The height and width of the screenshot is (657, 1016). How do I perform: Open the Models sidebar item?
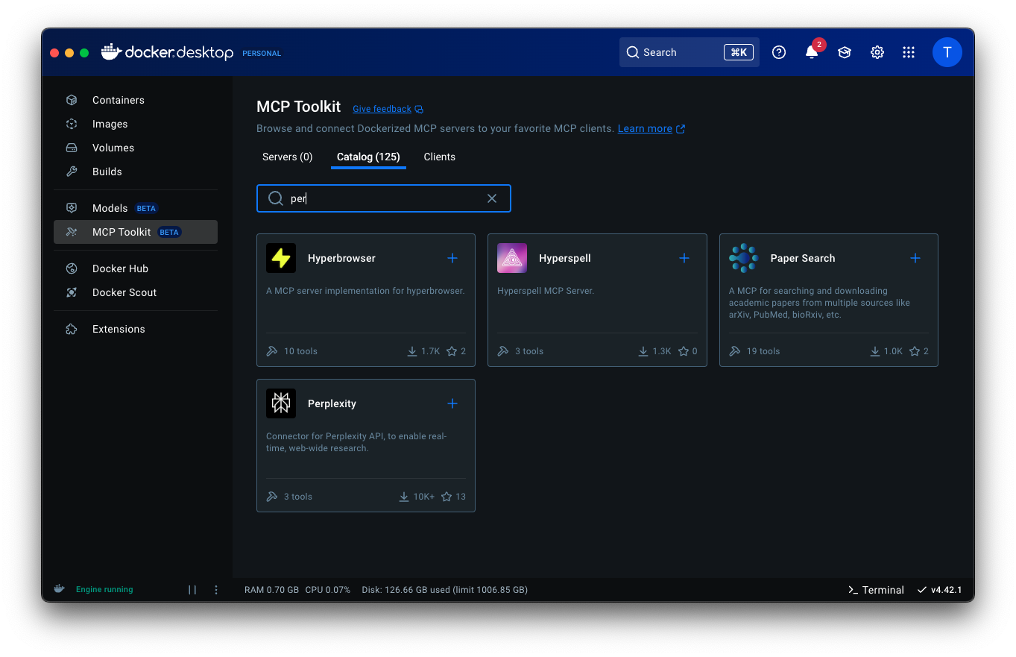tap(135, 208)
